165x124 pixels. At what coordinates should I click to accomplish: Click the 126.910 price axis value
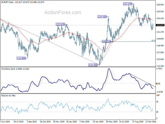click(x=160, y=5)
